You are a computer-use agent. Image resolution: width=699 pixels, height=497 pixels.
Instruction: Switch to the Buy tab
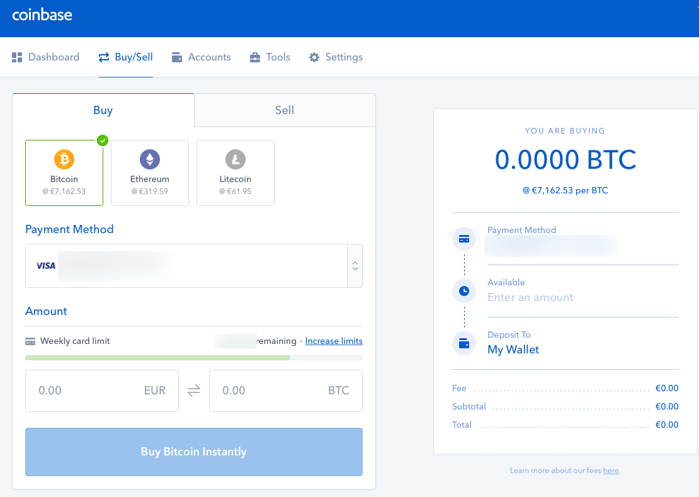pos(103,110)
